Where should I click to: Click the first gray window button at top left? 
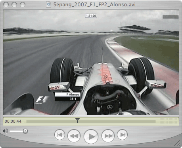pyautogui.click(x=6, y=5)
